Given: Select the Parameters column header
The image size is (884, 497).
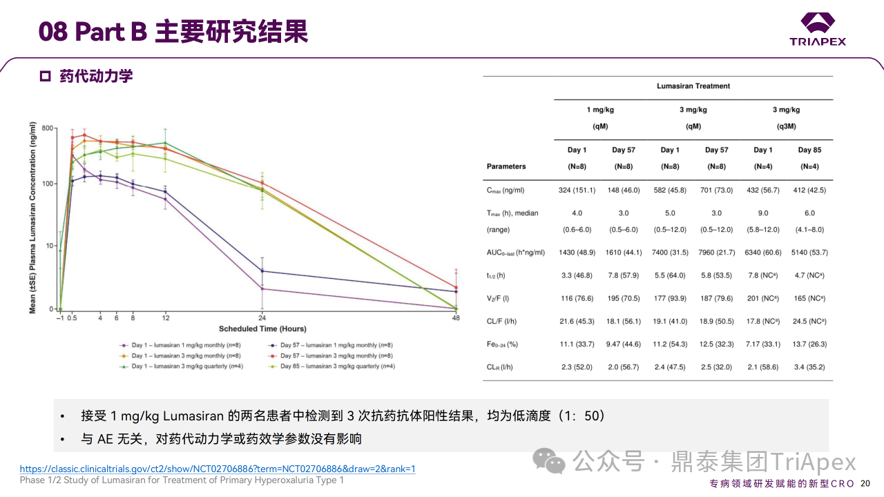Looking at the screenshot, I should pos(506,166).
